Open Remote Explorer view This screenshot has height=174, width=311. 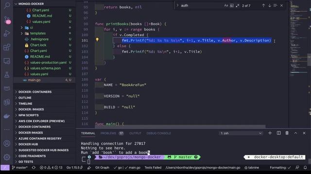click(x=7, y=61)
